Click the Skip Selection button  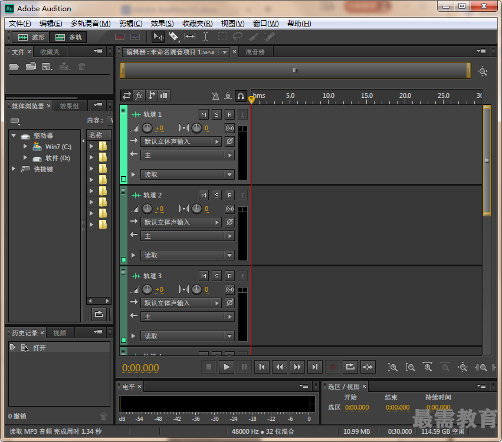[368, 367]
